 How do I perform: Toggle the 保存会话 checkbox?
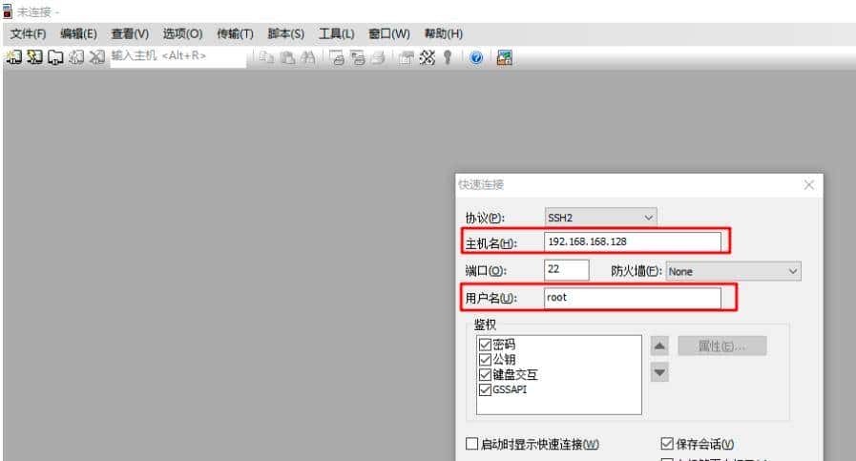coord(666,444)
